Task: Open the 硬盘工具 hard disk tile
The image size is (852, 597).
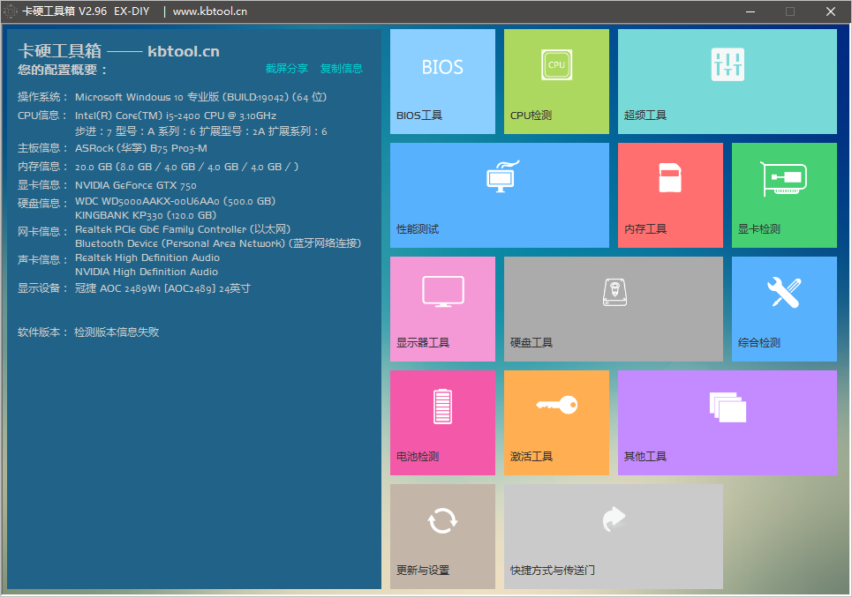Action: click(614, 309)
